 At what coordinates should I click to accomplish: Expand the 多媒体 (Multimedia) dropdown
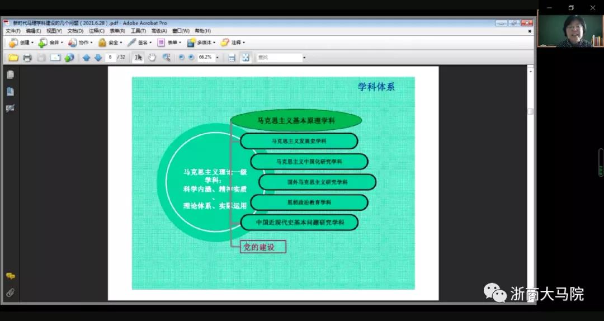tap(201, 43)
